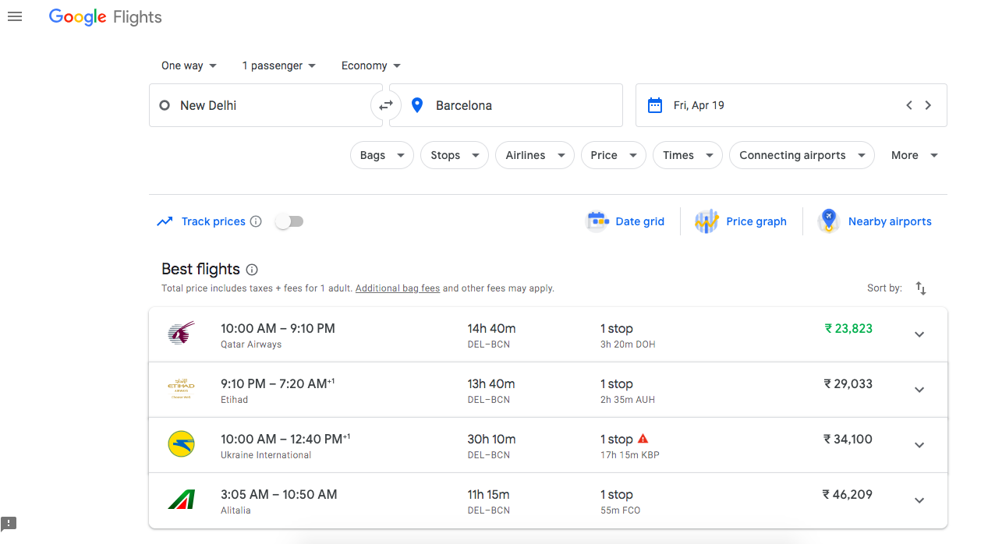The height and width of the screenshot is (544, 988).
Task: Click the Fri, Apr 19 date field
Action: click(791, 105)
